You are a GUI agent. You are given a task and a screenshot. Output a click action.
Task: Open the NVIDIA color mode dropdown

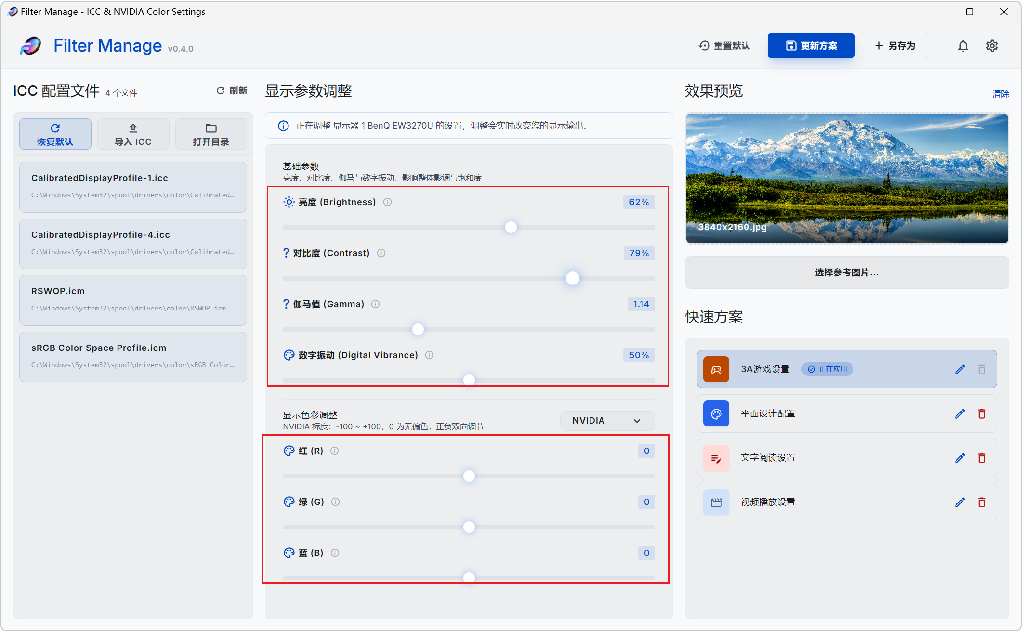coord(607,421)
